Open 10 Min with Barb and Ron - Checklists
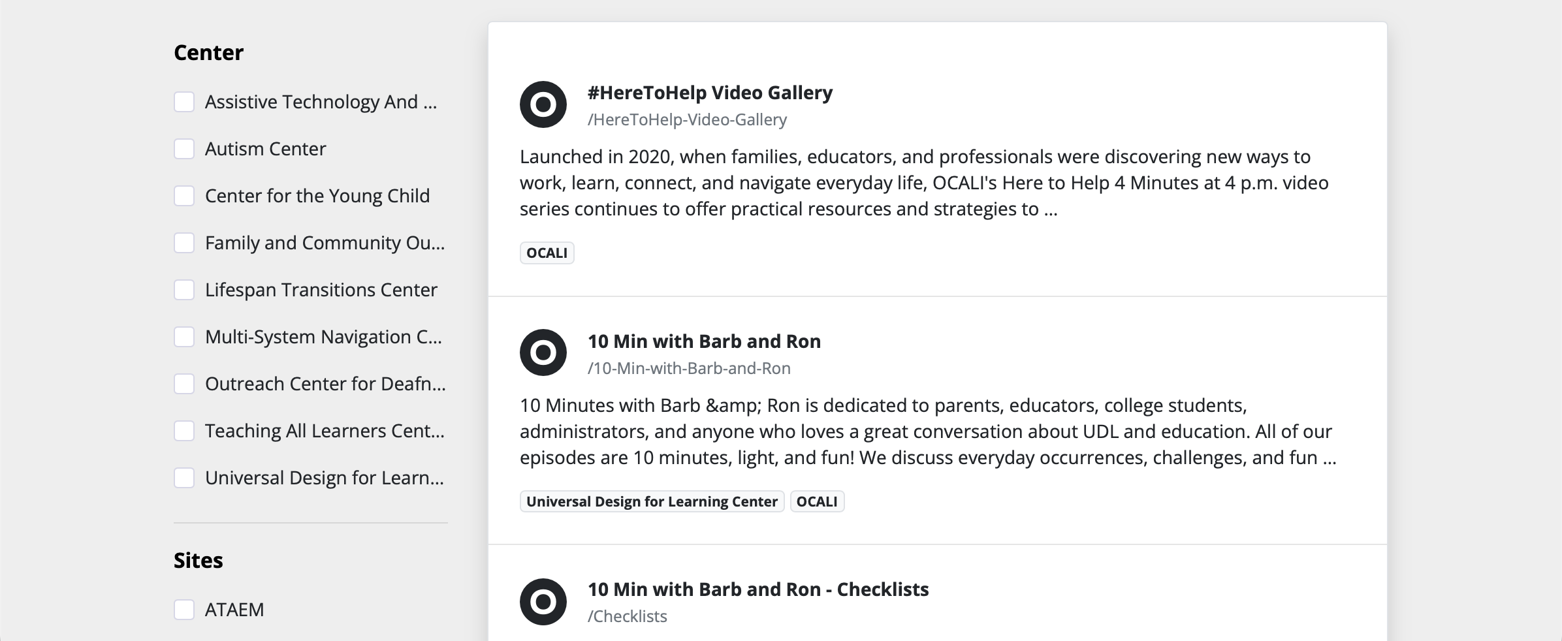1562x641 pixels. click(x=758, y=589)
